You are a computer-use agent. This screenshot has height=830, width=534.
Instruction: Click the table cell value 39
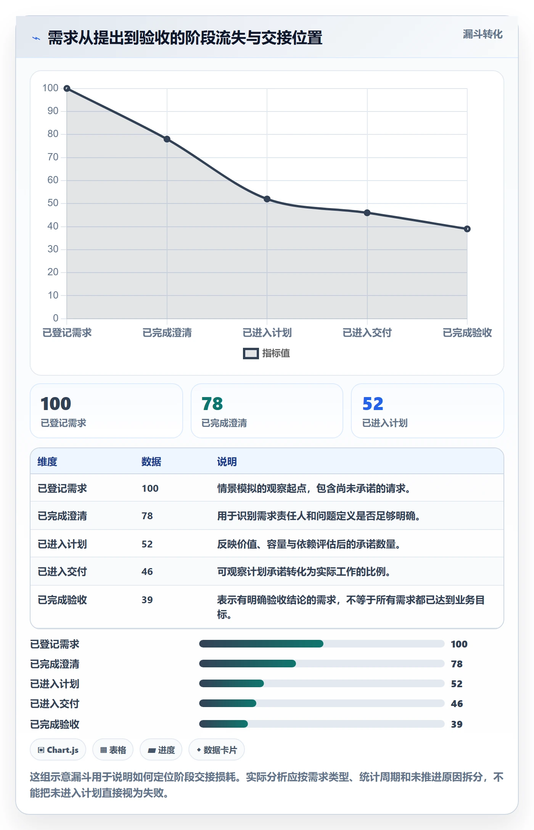coord(147,600)
